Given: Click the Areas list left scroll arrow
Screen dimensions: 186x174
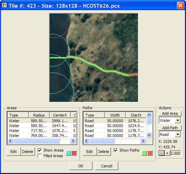Looking at the screenshot, I should [x=10, y=141].
